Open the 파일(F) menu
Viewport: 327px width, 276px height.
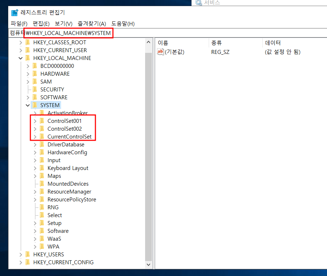[x=19, y=24]
